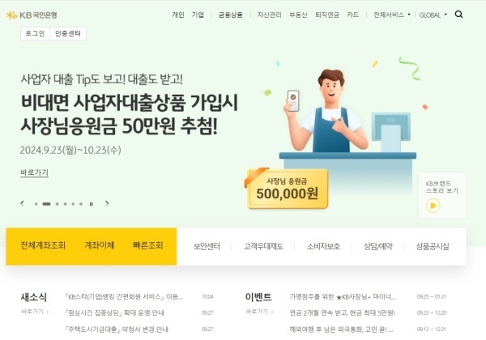Play the KB브랜드 스토리 video button

click(x=433, y=206)
